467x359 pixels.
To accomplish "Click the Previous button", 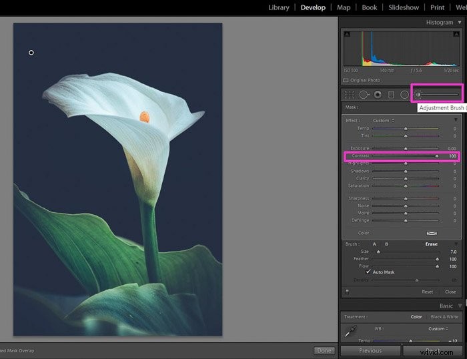I will point(370,350).
